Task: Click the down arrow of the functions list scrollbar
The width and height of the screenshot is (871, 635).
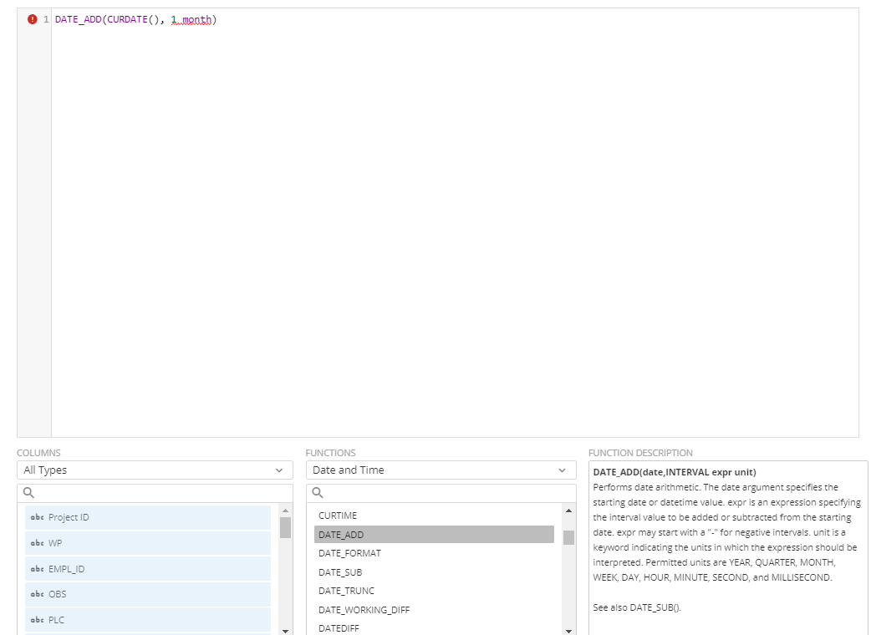Action: [x=569, y=631]
